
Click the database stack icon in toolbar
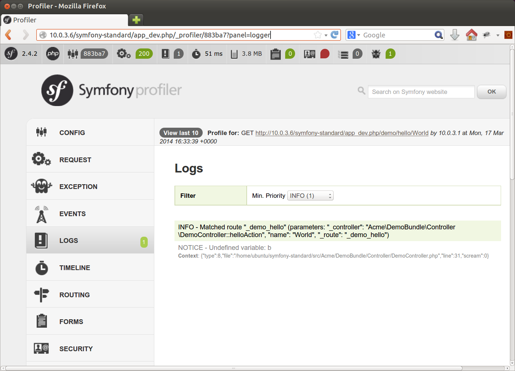[x=343, y=54]
